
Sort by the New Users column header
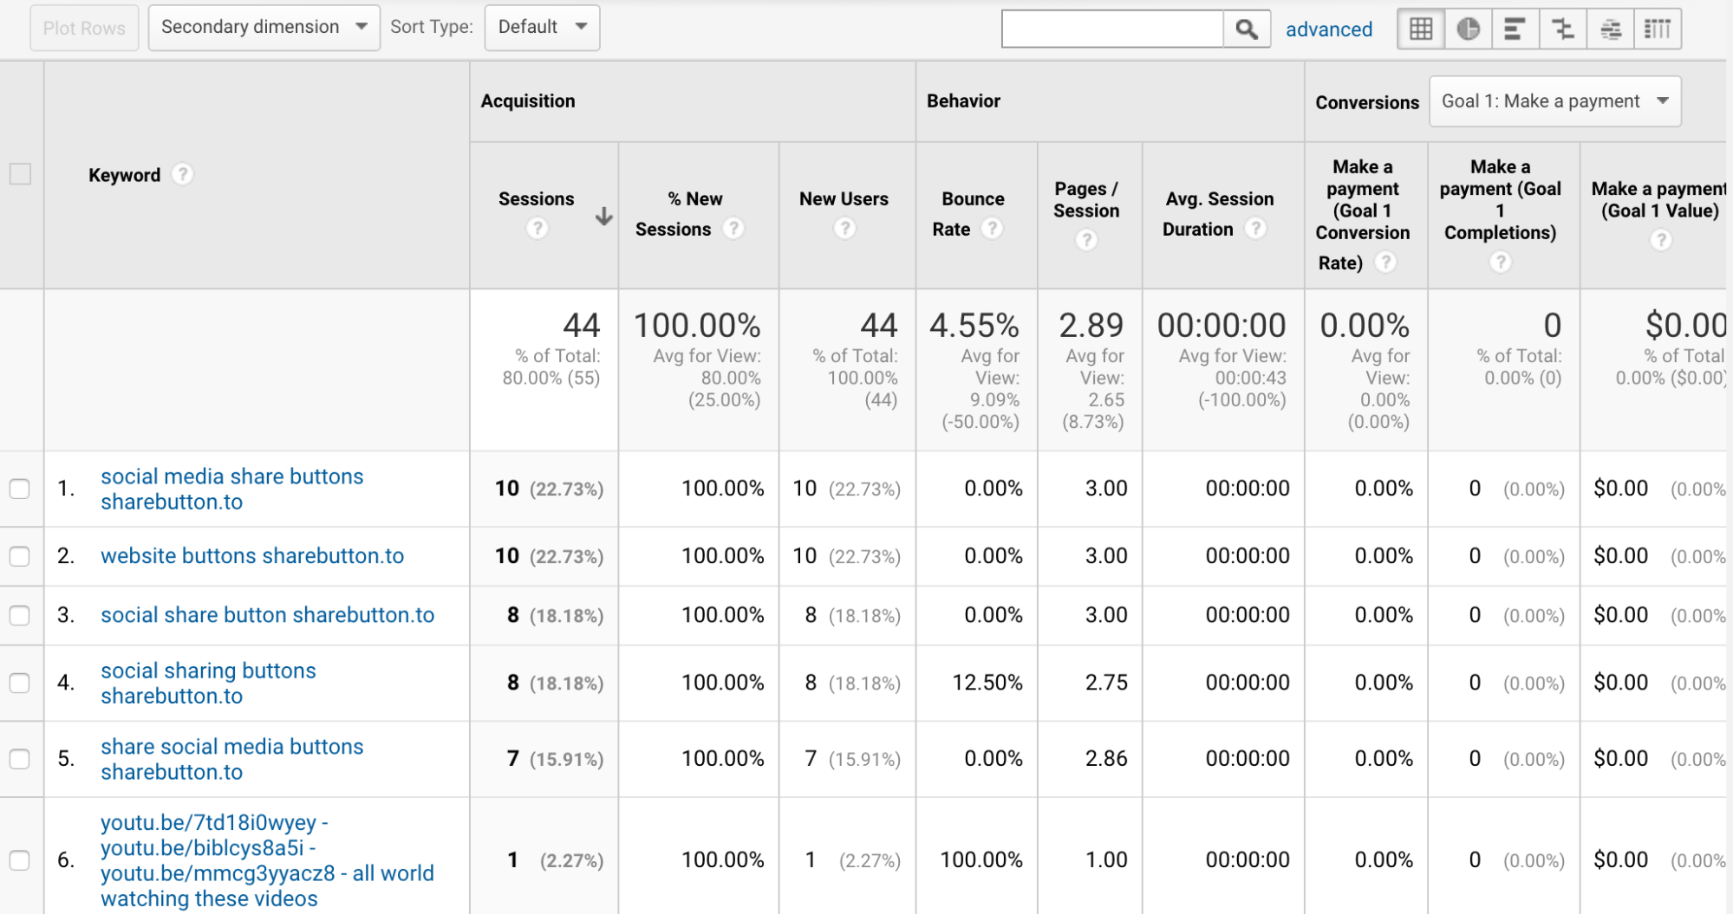844,199
